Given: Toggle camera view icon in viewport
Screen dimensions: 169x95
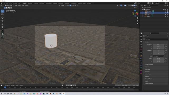Looking at the screenshot, I should tap(138, 23).
